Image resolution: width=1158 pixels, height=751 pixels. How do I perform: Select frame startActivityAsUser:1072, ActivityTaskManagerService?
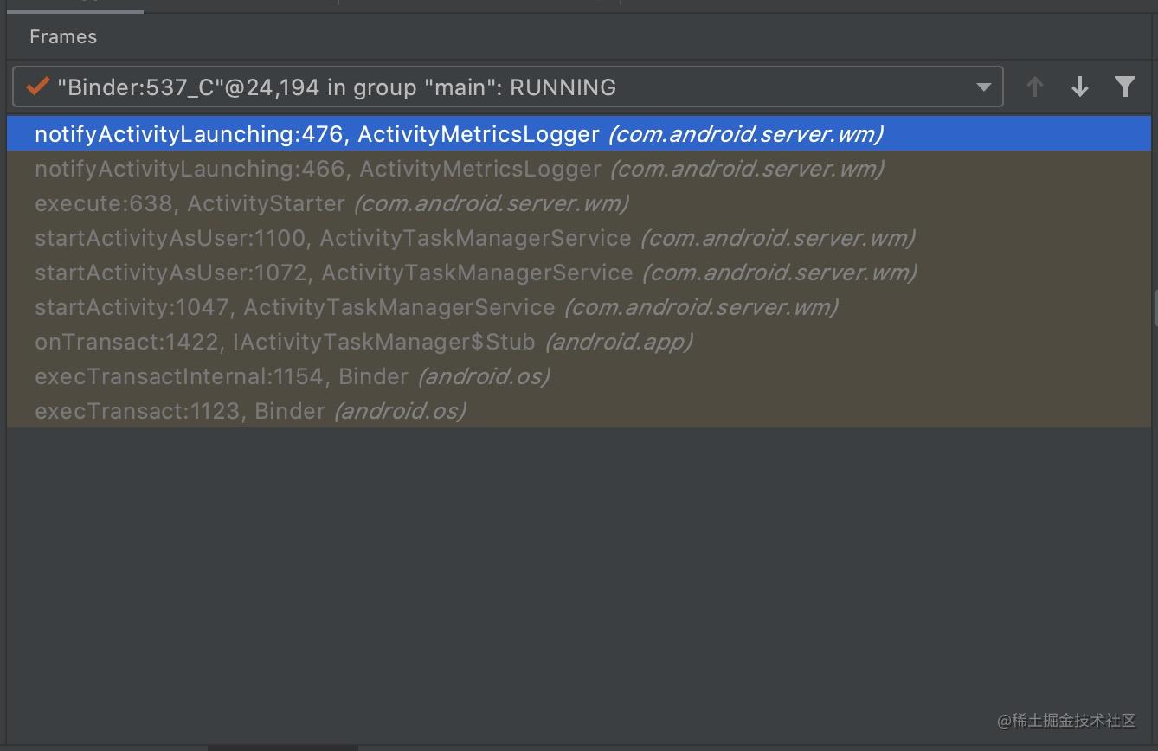[579, 273]
